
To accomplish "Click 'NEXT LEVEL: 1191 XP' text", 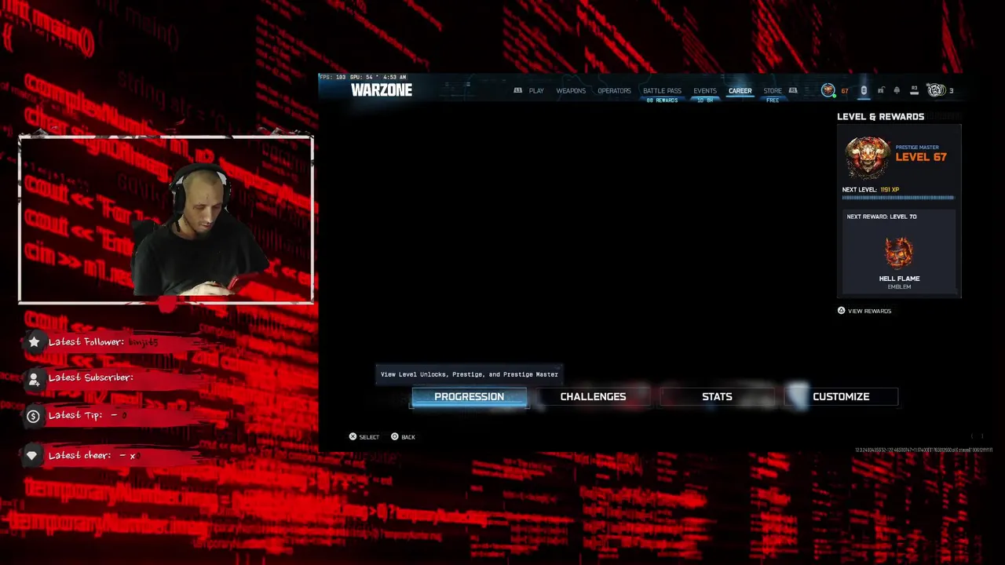I will (x=871, y=190).
